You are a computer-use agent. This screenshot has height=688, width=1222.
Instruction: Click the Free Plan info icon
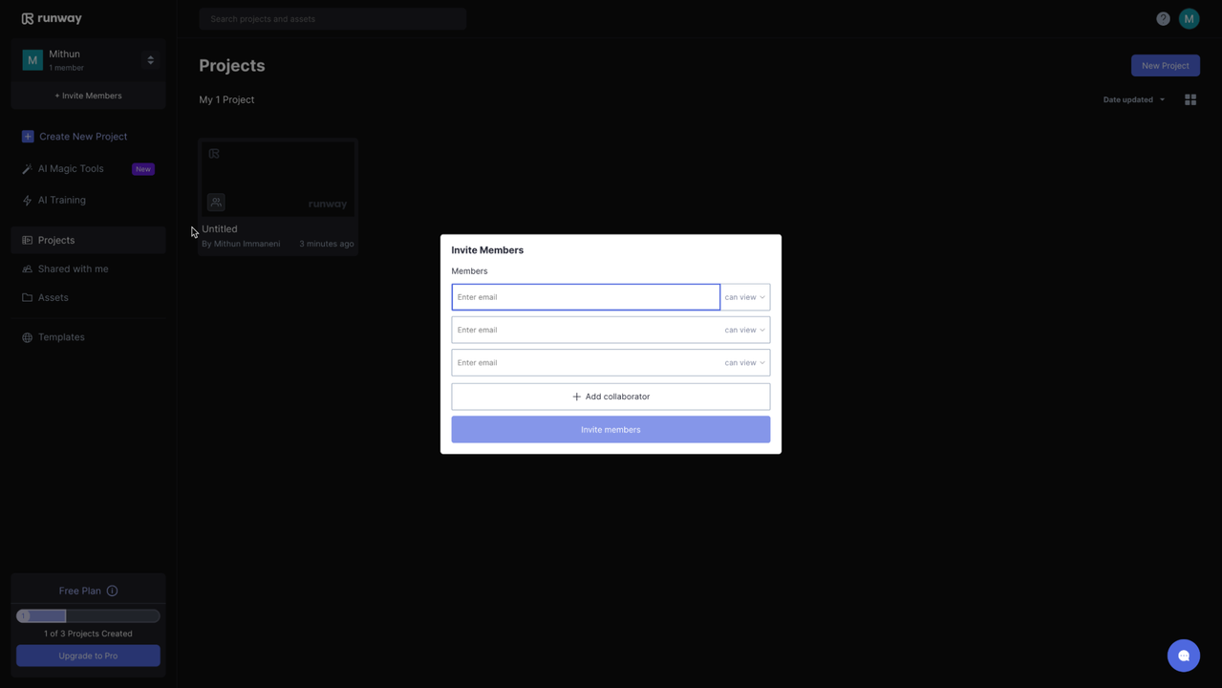[x=113, y=591]
